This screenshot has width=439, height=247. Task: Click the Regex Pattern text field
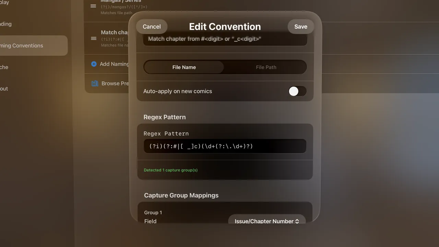225,146
